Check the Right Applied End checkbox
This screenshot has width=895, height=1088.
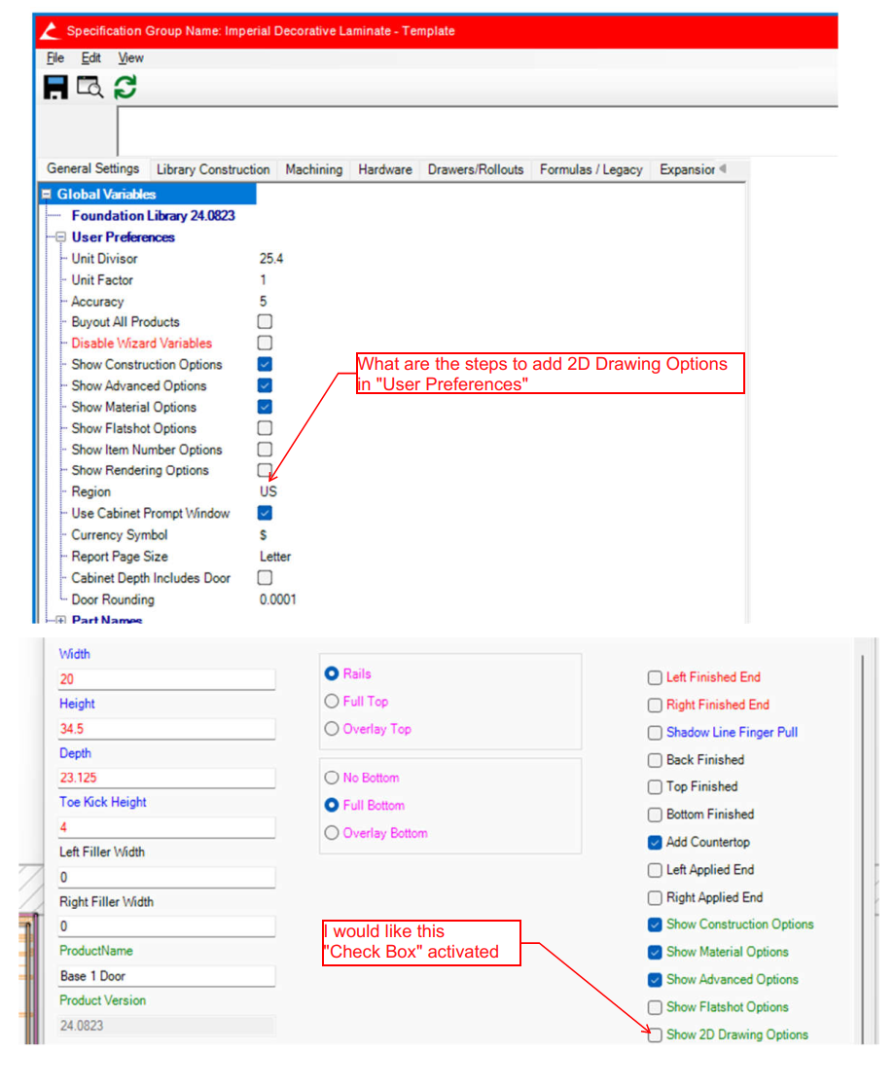pos(655,898)
